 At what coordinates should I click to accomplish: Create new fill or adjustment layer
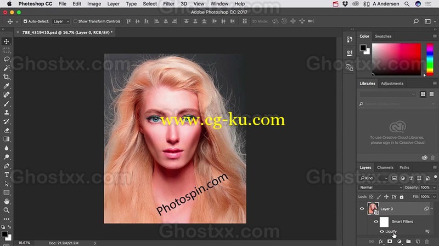[399, 242]
